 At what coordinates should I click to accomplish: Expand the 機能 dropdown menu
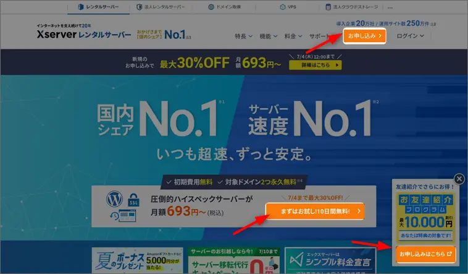pyautogui.click(x=269, y=36)
